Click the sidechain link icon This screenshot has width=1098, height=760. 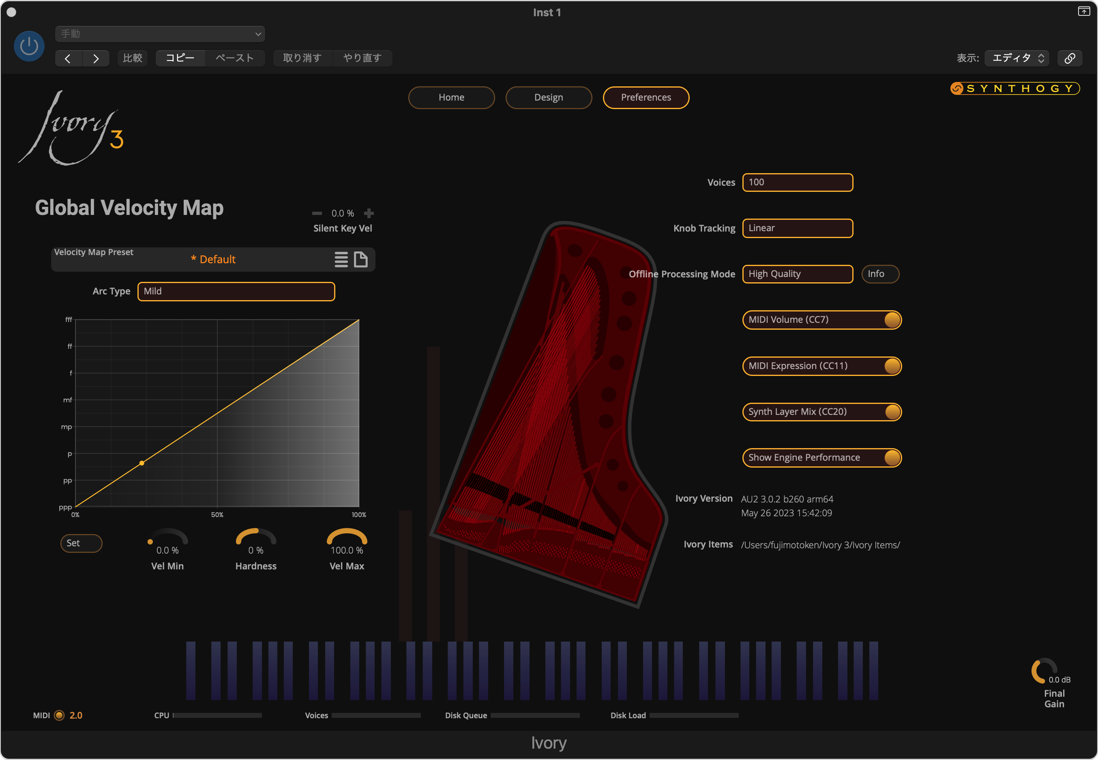point(1070,58)
